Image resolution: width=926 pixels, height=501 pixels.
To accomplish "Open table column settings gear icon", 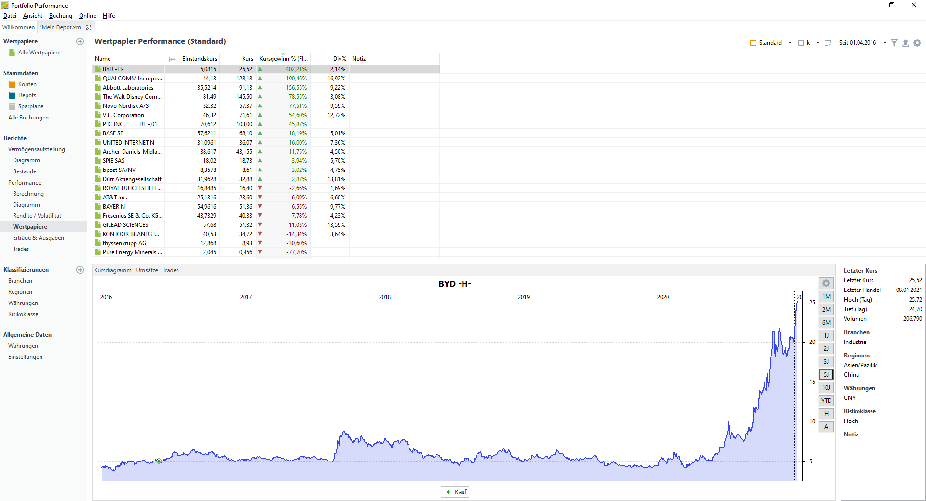I will [917, 43].
